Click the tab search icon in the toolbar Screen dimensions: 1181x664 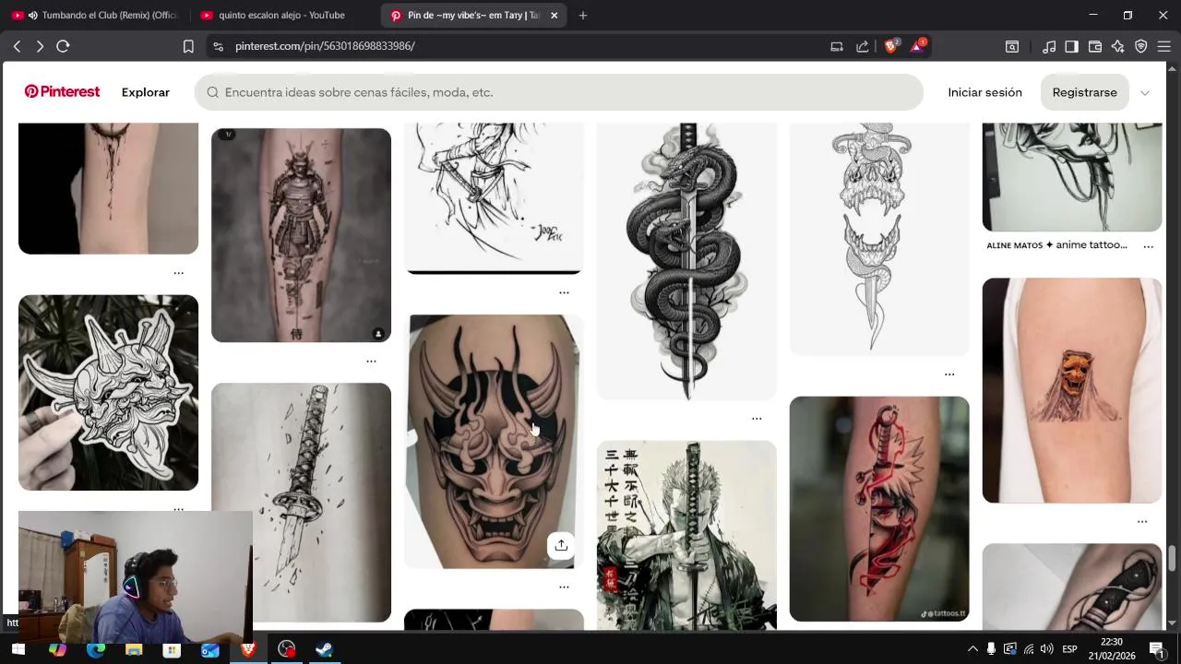(x=1012, y=46)
